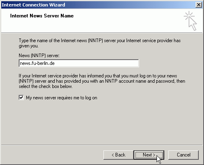Focus the News (NNTP) server input field
The image size is (204, 165).
pos(79,63)
